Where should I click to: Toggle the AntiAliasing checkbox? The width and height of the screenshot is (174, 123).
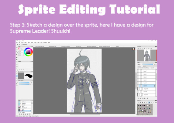coord(22,45)
